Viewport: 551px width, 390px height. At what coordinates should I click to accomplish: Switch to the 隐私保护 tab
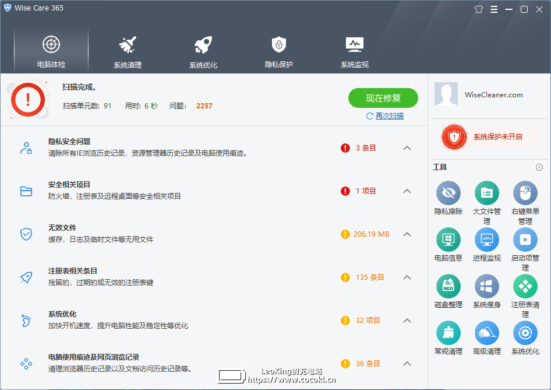(x=278, y=51)
